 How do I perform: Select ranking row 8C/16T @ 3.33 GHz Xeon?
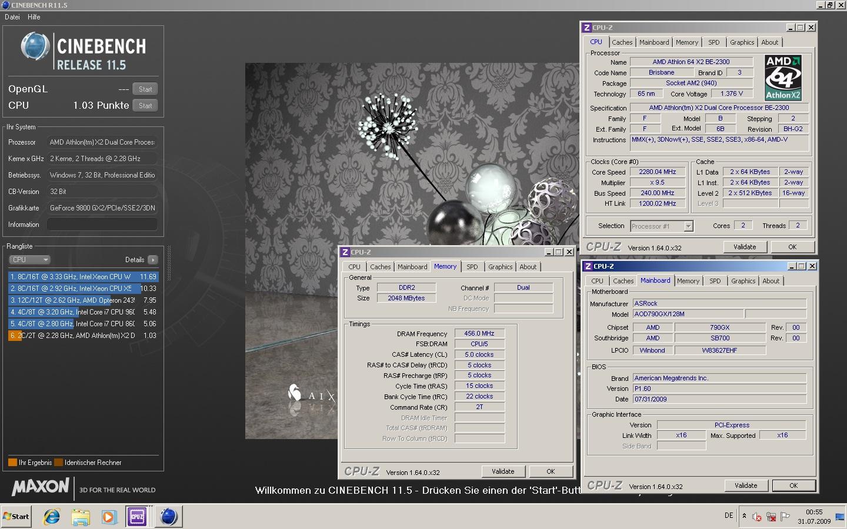point(84,276)
